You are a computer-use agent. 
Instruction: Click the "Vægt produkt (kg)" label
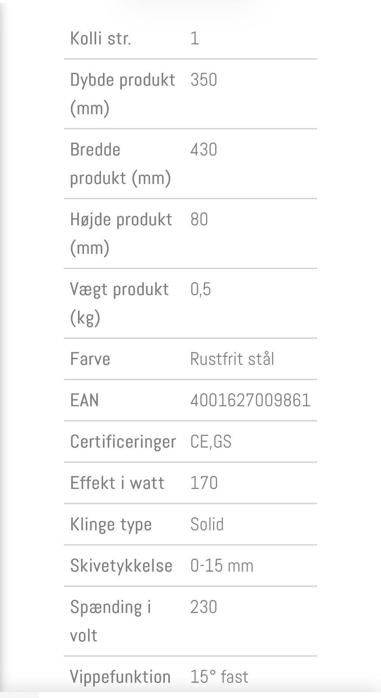(x=119, y=303)
